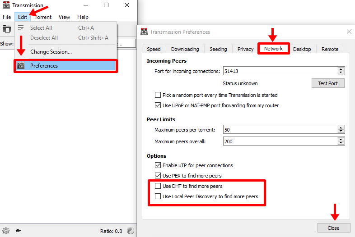Increase maximum peers per torrent

tap(341, 128)
